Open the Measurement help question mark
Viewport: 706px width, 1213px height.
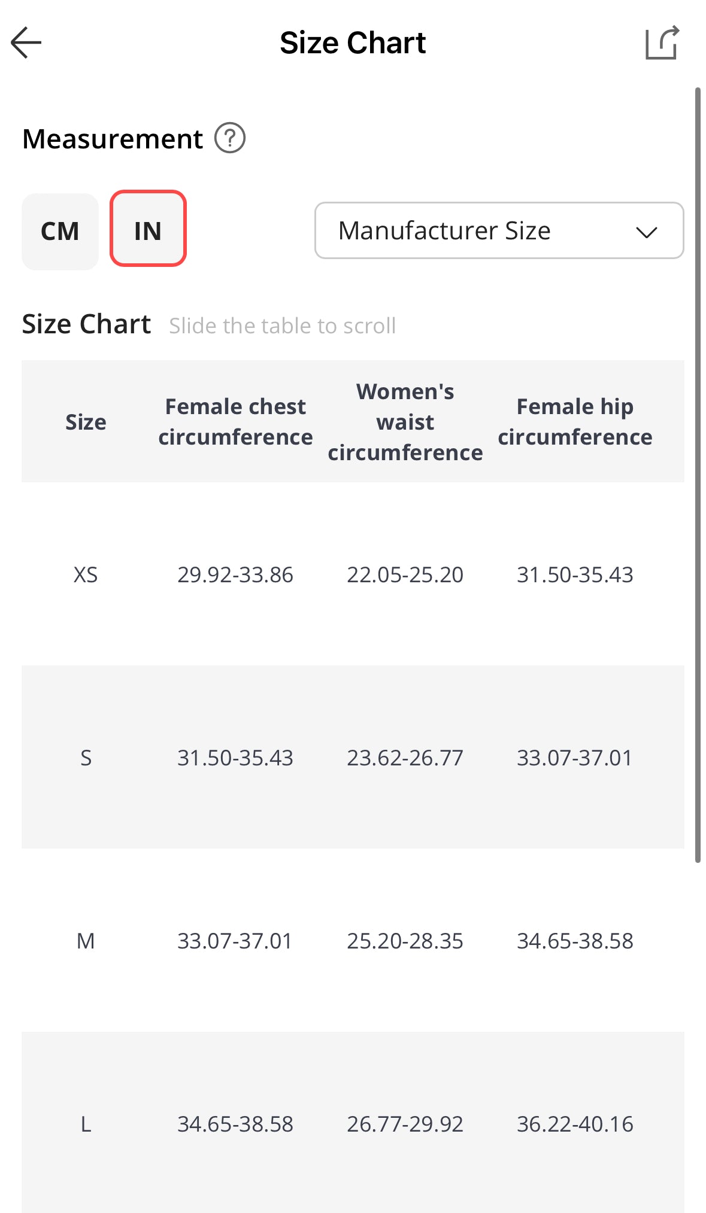click(x=230, y=138)
